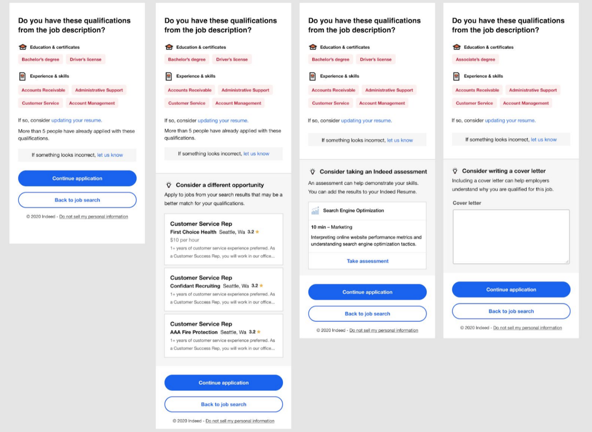Open the AAA Fire Protection job card
The height and width of the screenshot is (432, 592).
tap(224, 336)
